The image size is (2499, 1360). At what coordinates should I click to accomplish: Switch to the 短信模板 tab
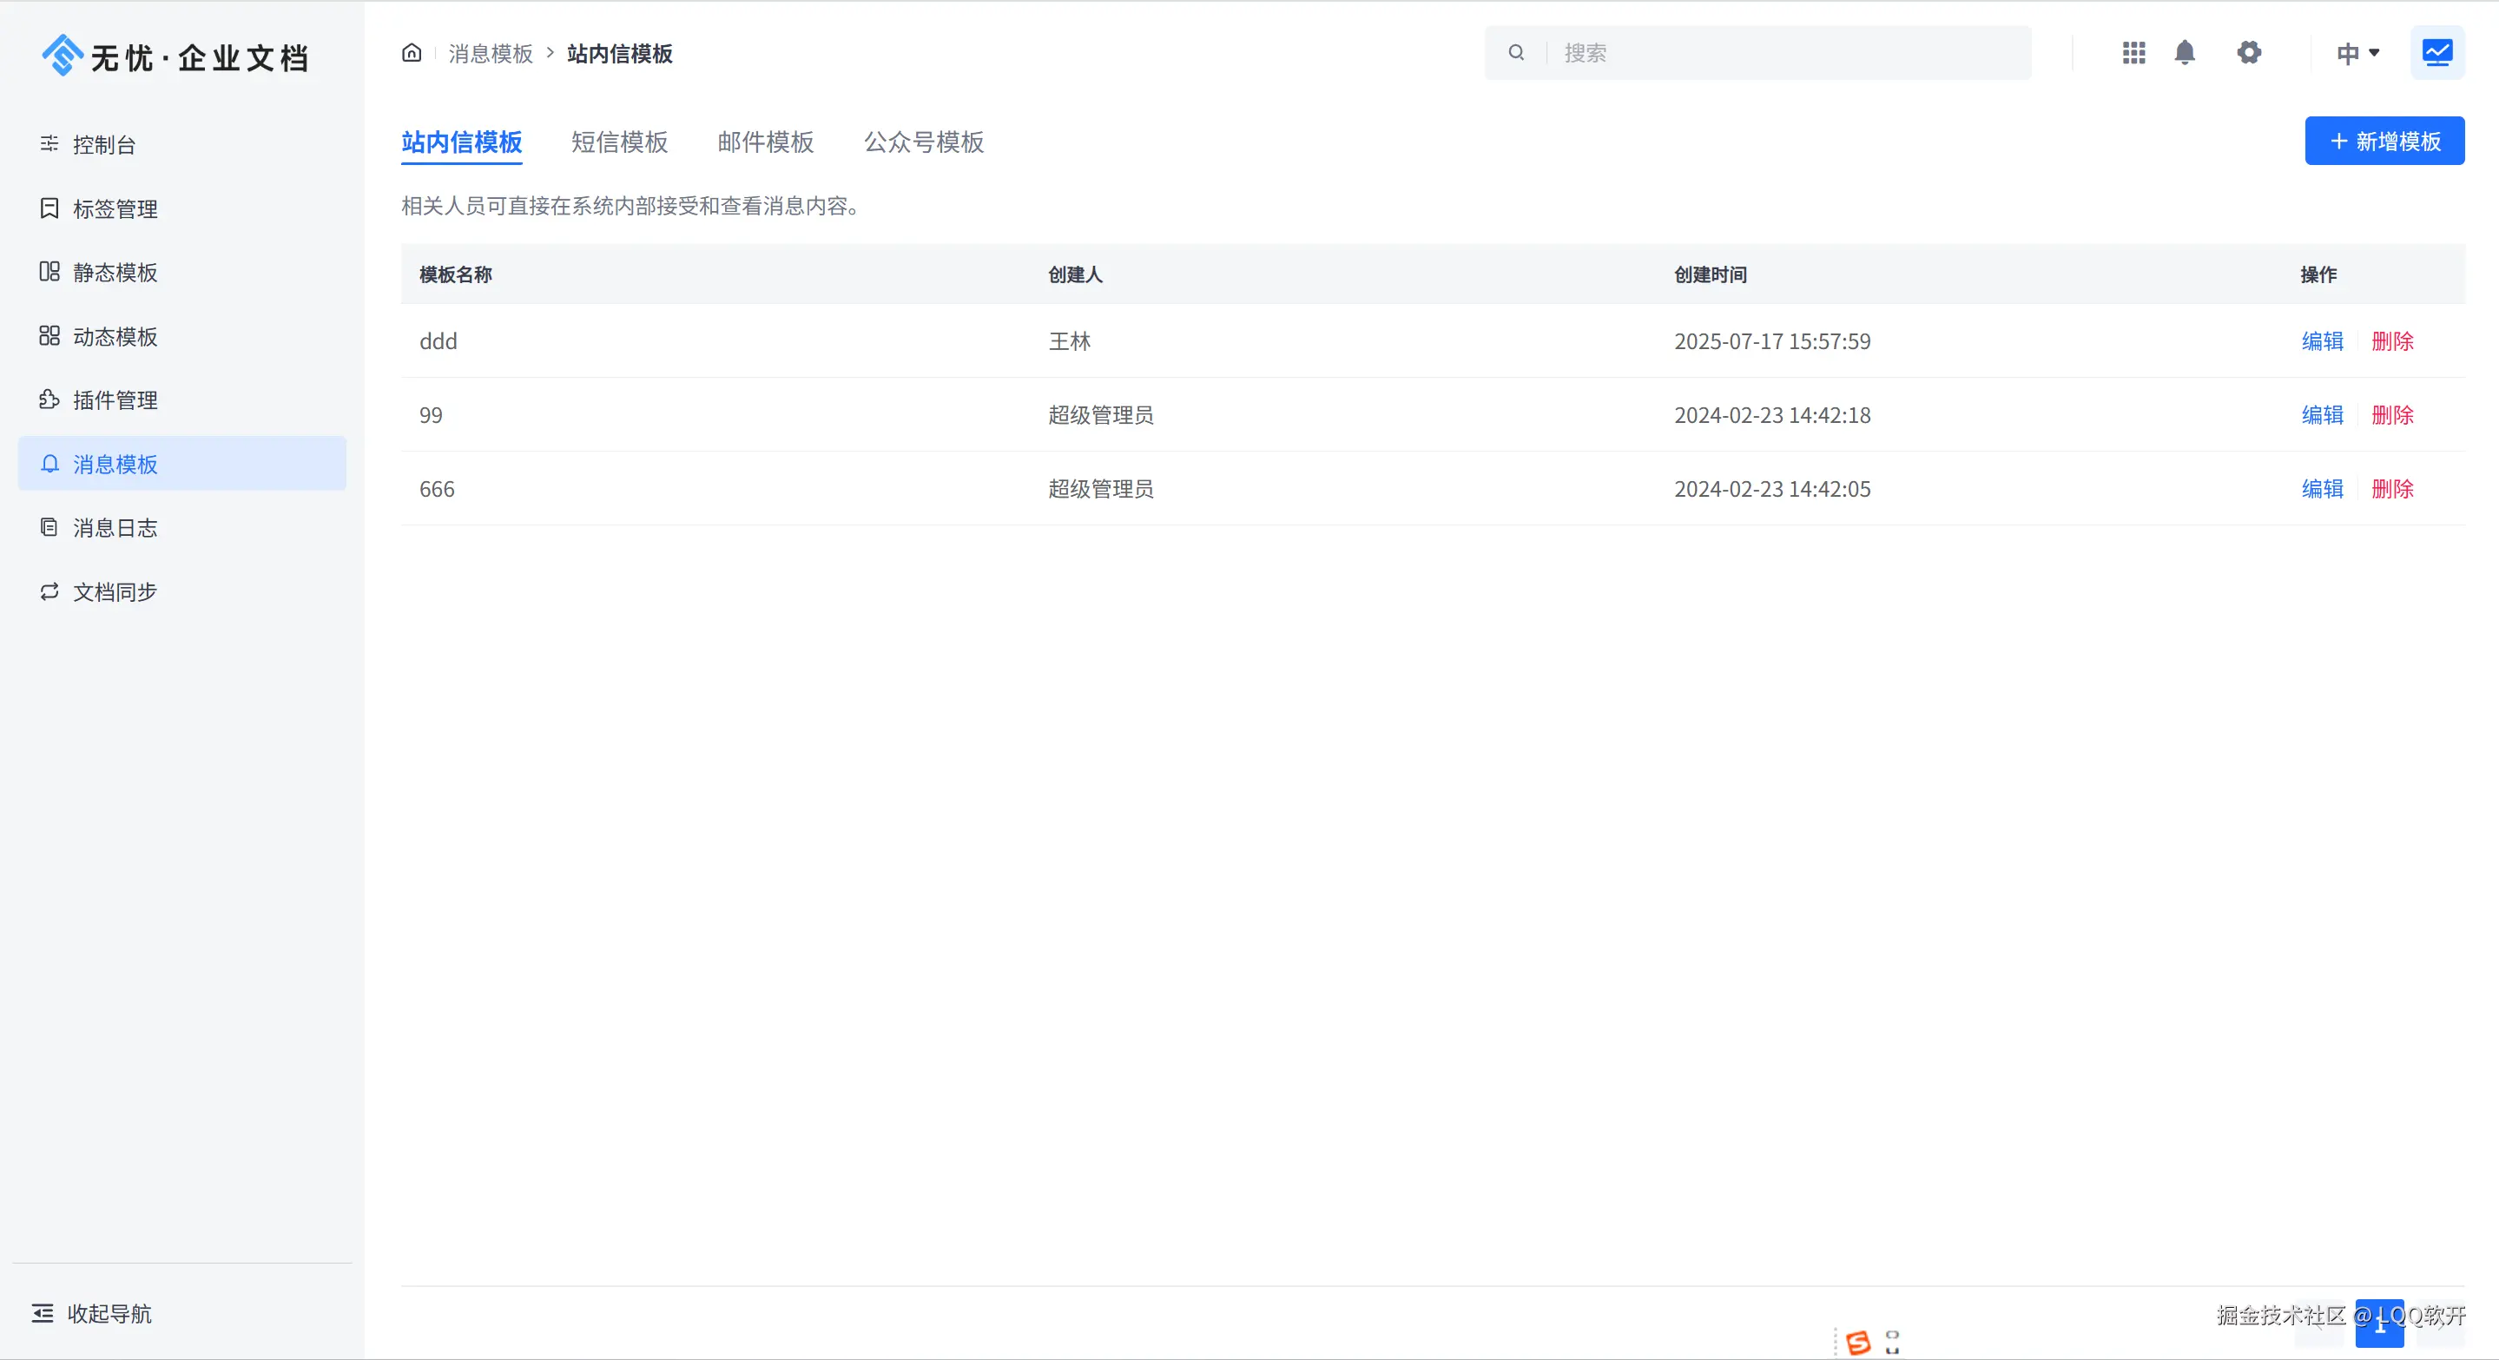[618, 142]
